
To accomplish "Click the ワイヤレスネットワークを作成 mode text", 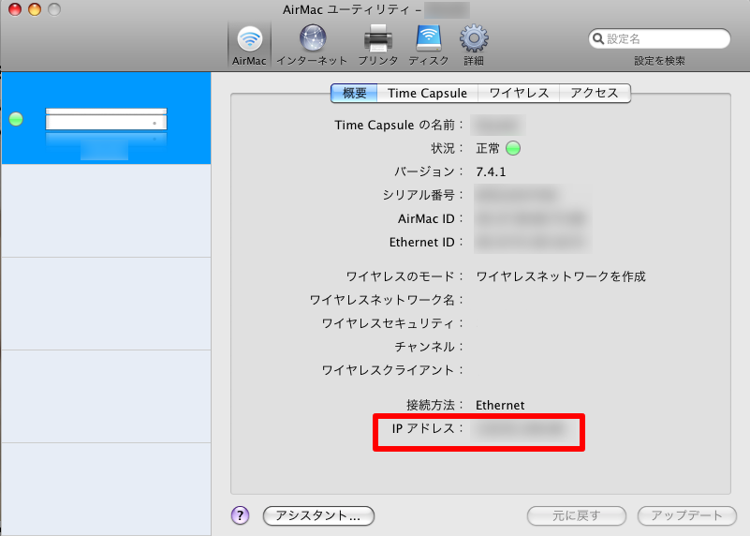I will (561, 276).
